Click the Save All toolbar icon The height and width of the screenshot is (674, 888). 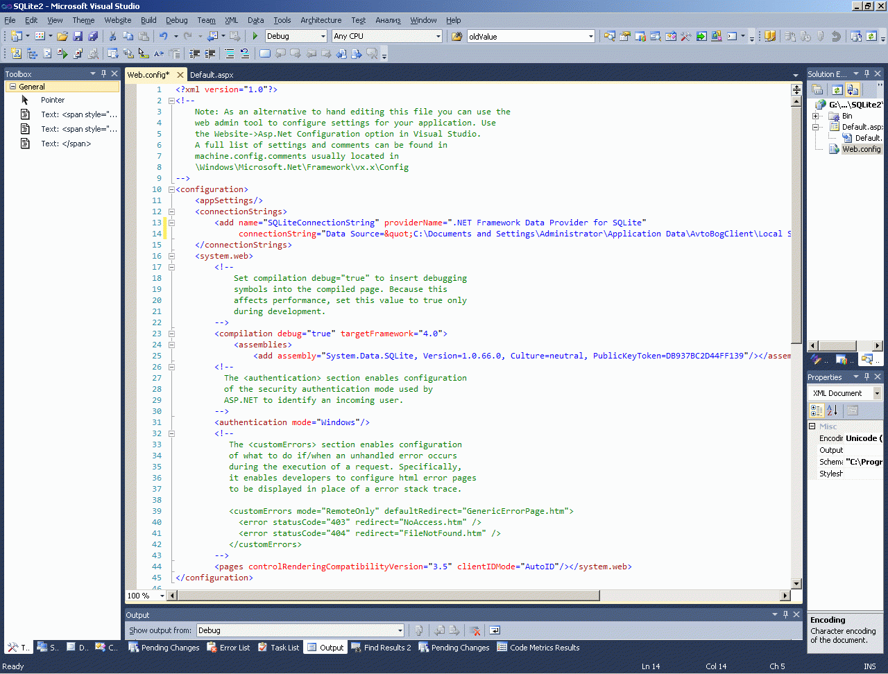point(93,36)
